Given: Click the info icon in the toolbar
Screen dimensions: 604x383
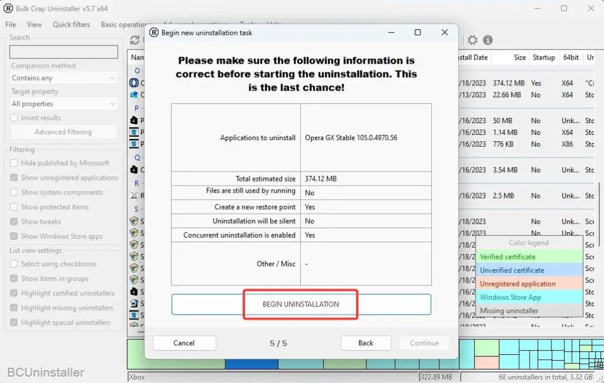Looking at the screenshot, I should (488, 39).
